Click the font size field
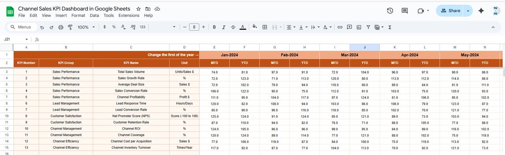The height and width of the screenshot is (155, 505). pos(194,27)
